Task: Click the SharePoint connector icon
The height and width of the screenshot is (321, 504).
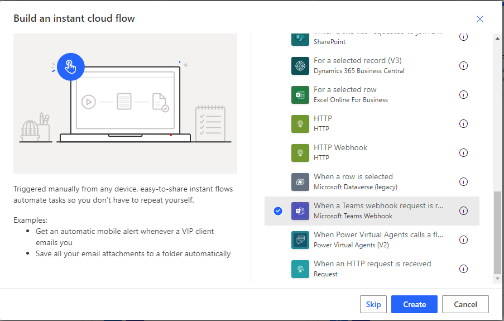Action: 300,40
